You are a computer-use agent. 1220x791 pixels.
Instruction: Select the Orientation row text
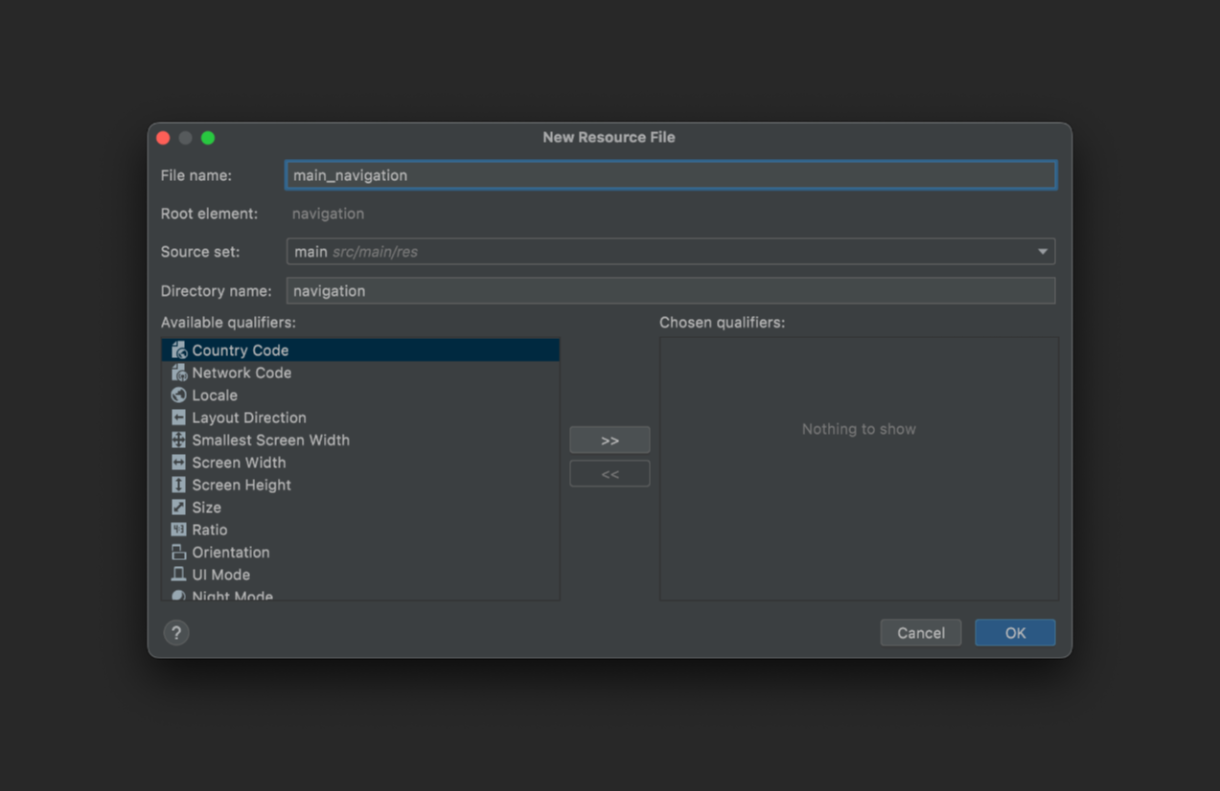(x=231, y=553)
